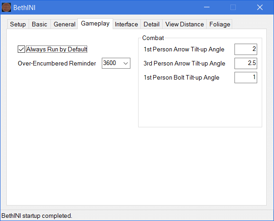
Task: Click the Combat group heading
Action: point(153,38)
